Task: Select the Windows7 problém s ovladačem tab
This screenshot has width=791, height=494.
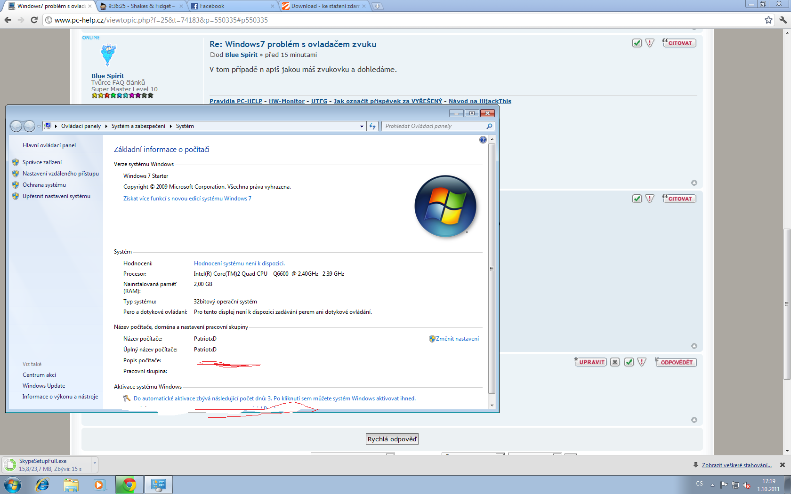Action: (x=50, y=6)
